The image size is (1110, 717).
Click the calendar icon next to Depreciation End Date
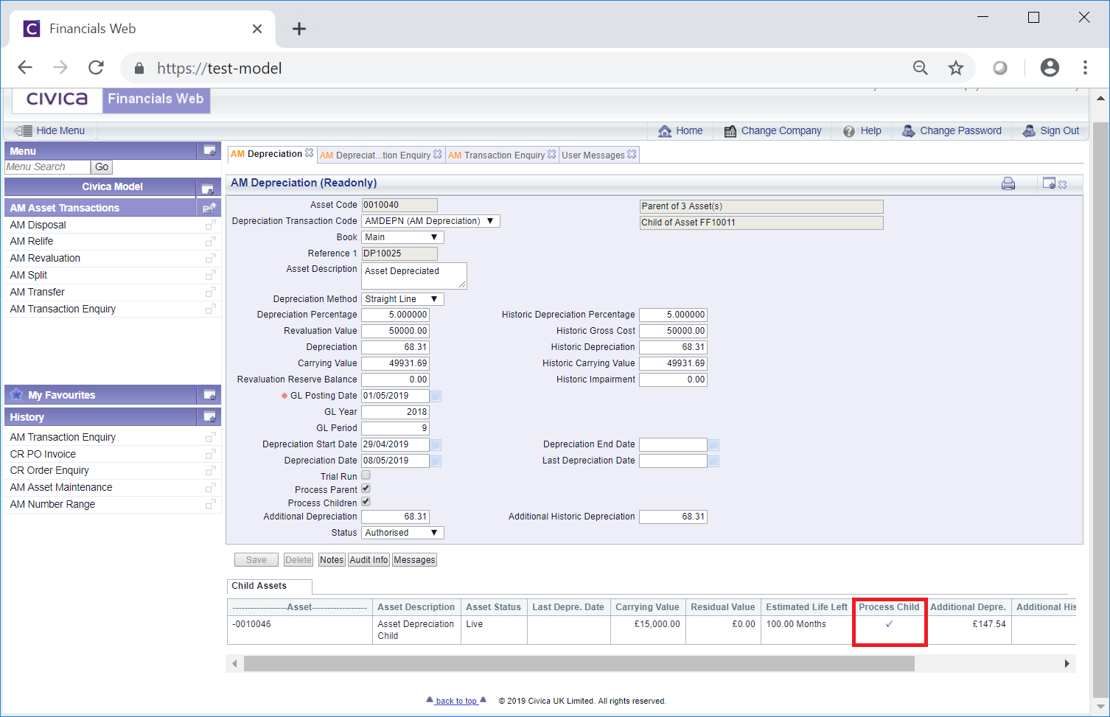[713, 445]
